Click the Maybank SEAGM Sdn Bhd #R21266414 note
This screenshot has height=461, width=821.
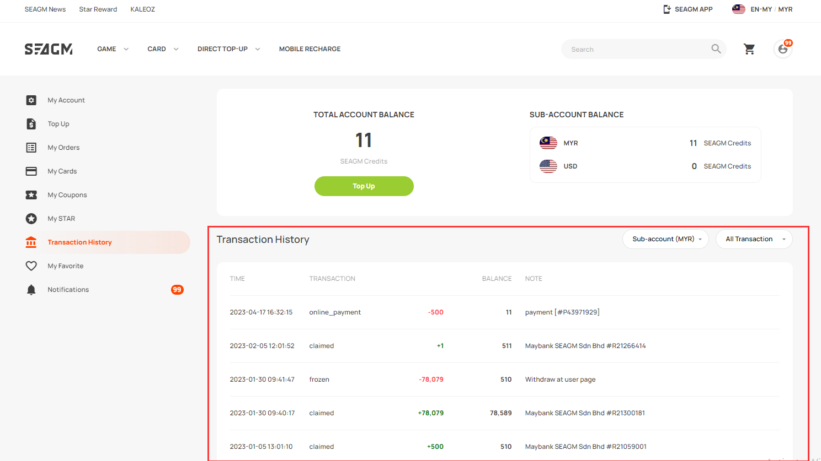(585, 346)
